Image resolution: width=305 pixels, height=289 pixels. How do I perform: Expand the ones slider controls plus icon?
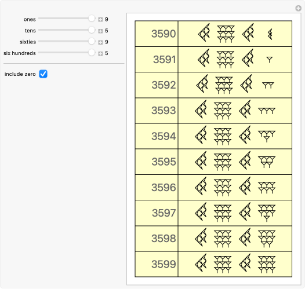coord(100,20)
